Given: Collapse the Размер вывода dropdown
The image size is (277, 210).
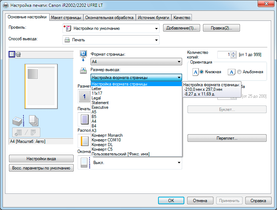Looking at the screenshot, I should tap(136, 78).
